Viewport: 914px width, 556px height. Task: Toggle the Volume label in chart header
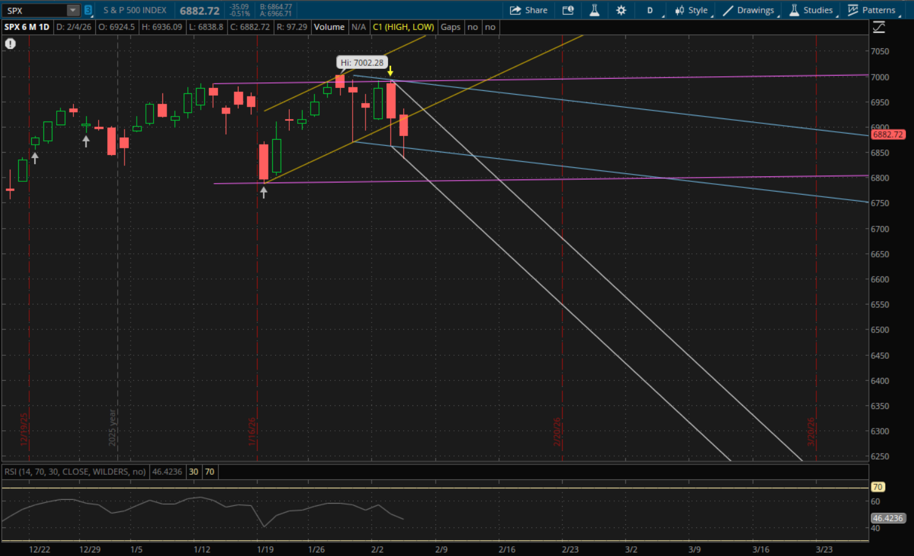[329, 27]
